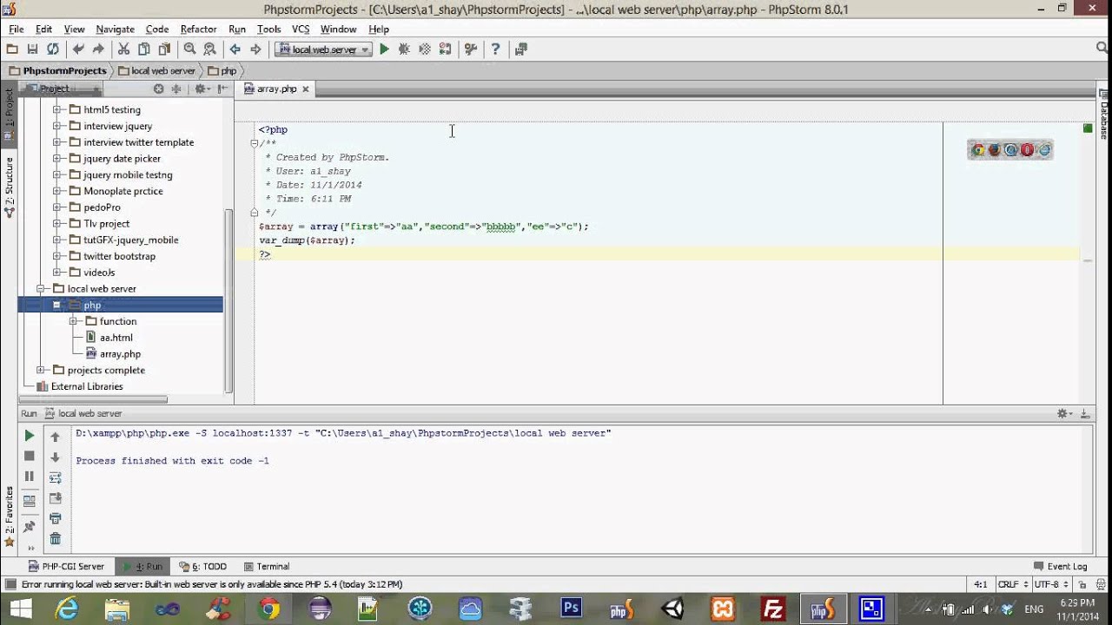Click the Help question mark icon
The width and height of the screenshot is (1112, 625).
coord(495,49)
